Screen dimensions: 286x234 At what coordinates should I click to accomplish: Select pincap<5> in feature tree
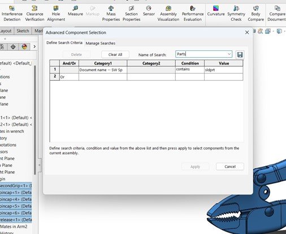[16, 206]
